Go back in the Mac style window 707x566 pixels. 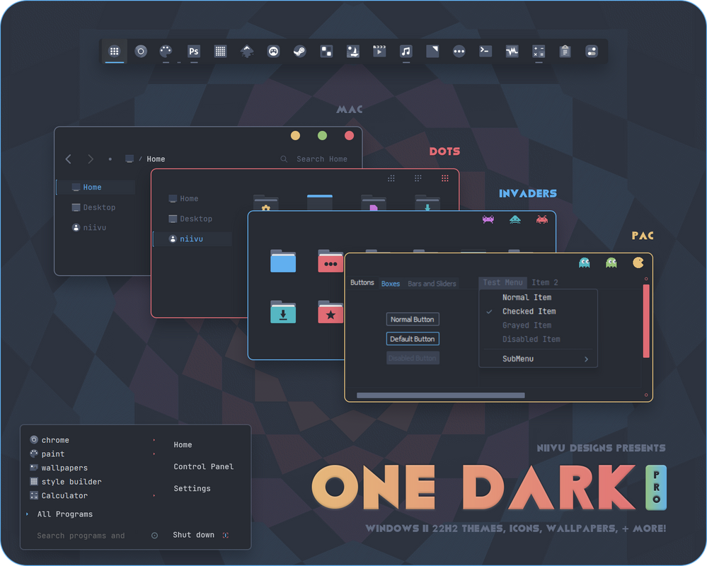click(69, 159)
